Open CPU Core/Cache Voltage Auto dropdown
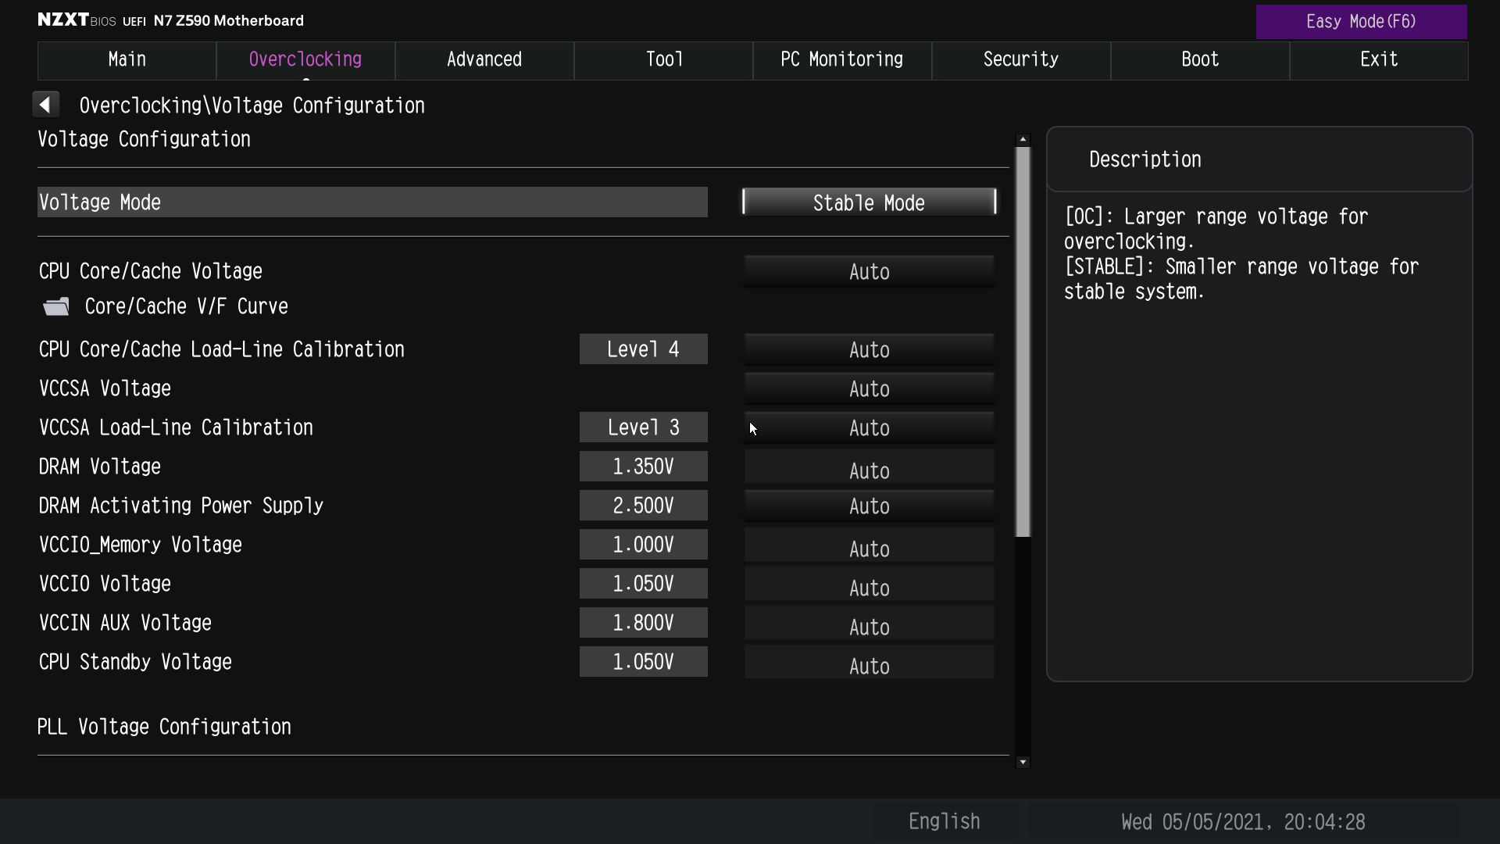Image resolution: width=1500 pixels, height=844 pixels. point(869,272)
